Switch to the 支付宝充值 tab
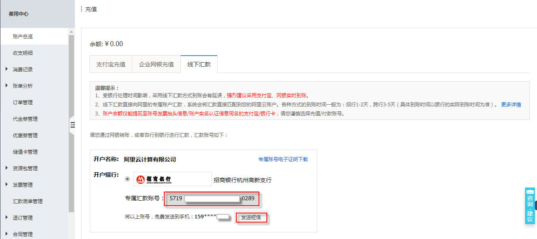This screenshot has width=537, height=239. (x=111, y=64)
